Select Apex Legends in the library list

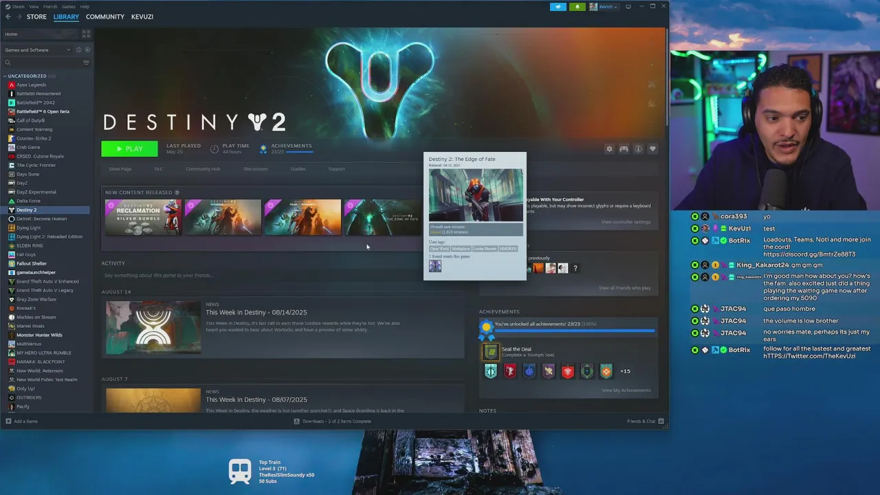(31, 85)
